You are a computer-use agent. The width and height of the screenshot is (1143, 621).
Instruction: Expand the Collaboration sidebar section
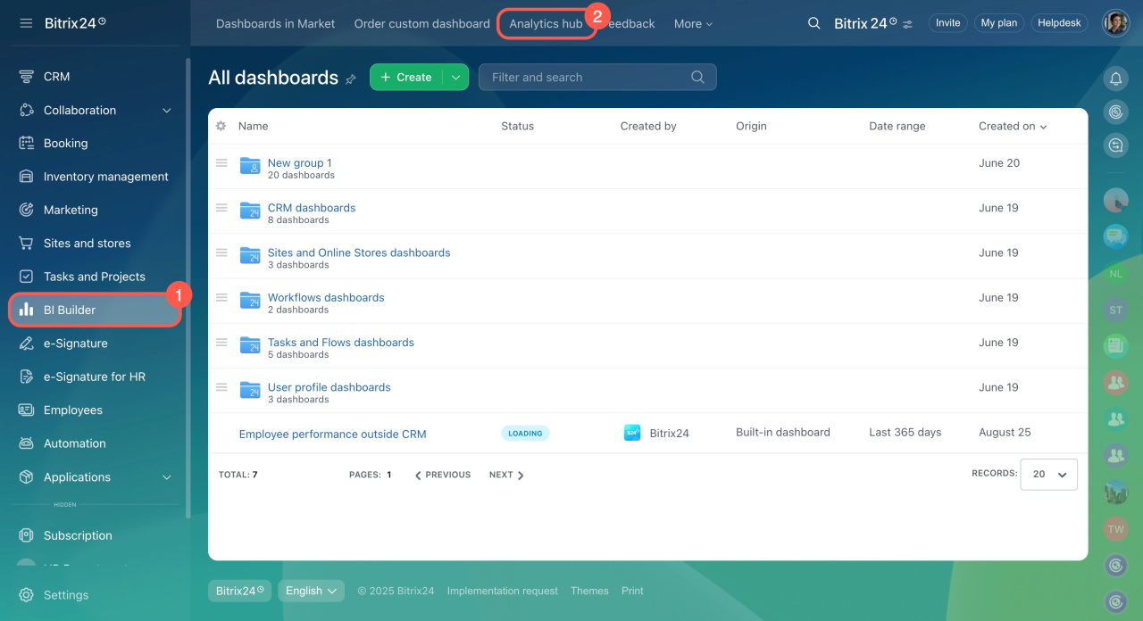166,111
